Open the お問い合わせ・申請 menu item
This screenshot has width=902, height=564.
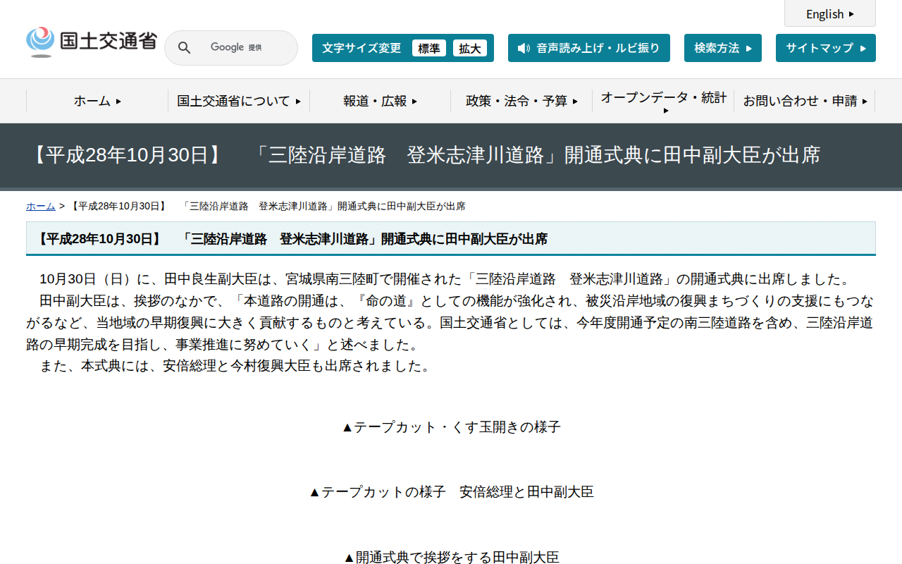pyautogui.click(x=803, y=101)
